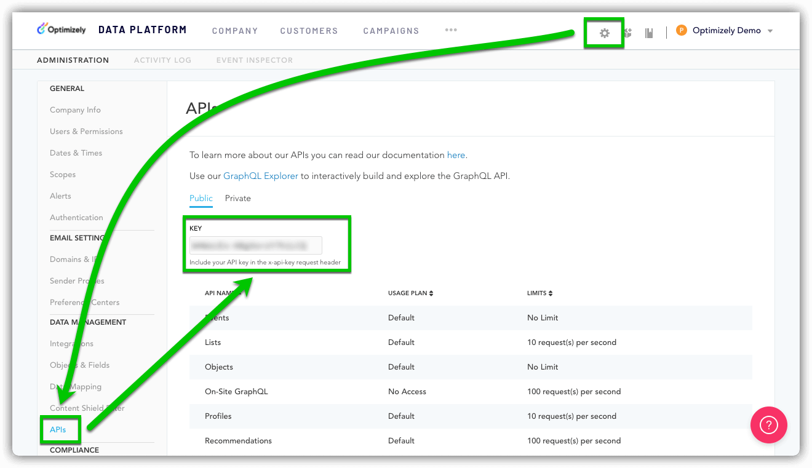
Task: Open the settings gear icon
Action: [x=604, y=33]
